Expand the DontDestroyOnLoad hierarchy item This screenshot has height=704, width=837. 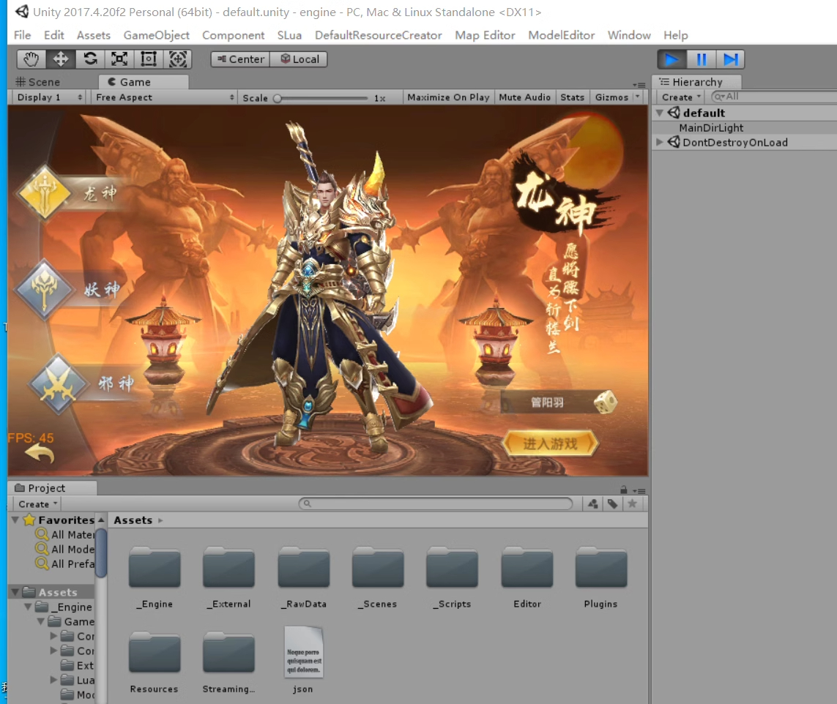click(660, 142)
